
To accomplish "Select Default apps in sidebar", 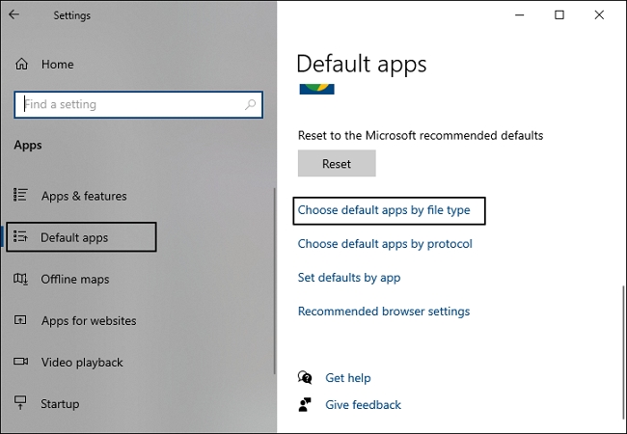I will 81,237.
